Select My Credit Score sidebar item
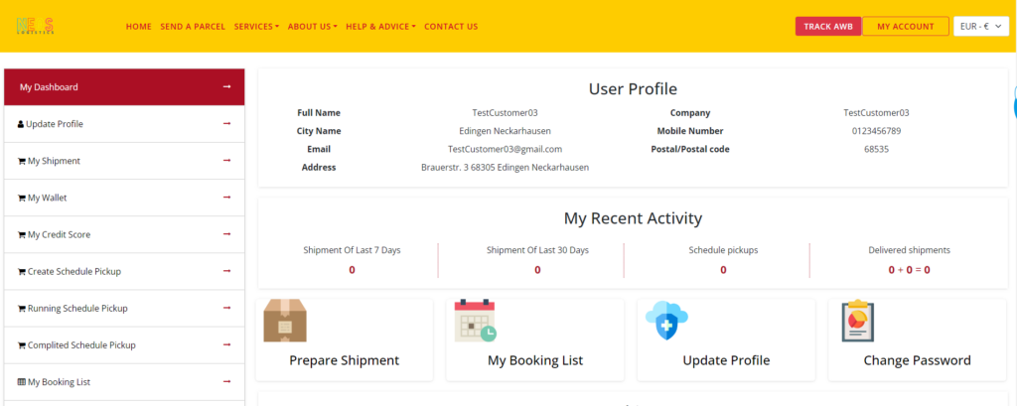The width and height of the screenshot is (1017, 406). [60, 234]
